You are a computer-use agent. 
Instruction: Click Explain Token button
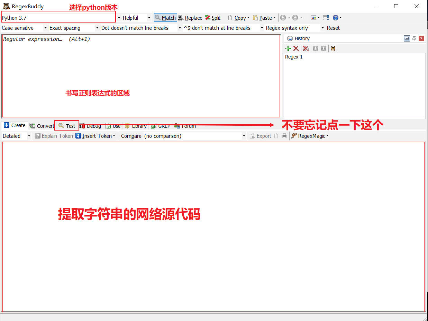[x=54, y=136]
